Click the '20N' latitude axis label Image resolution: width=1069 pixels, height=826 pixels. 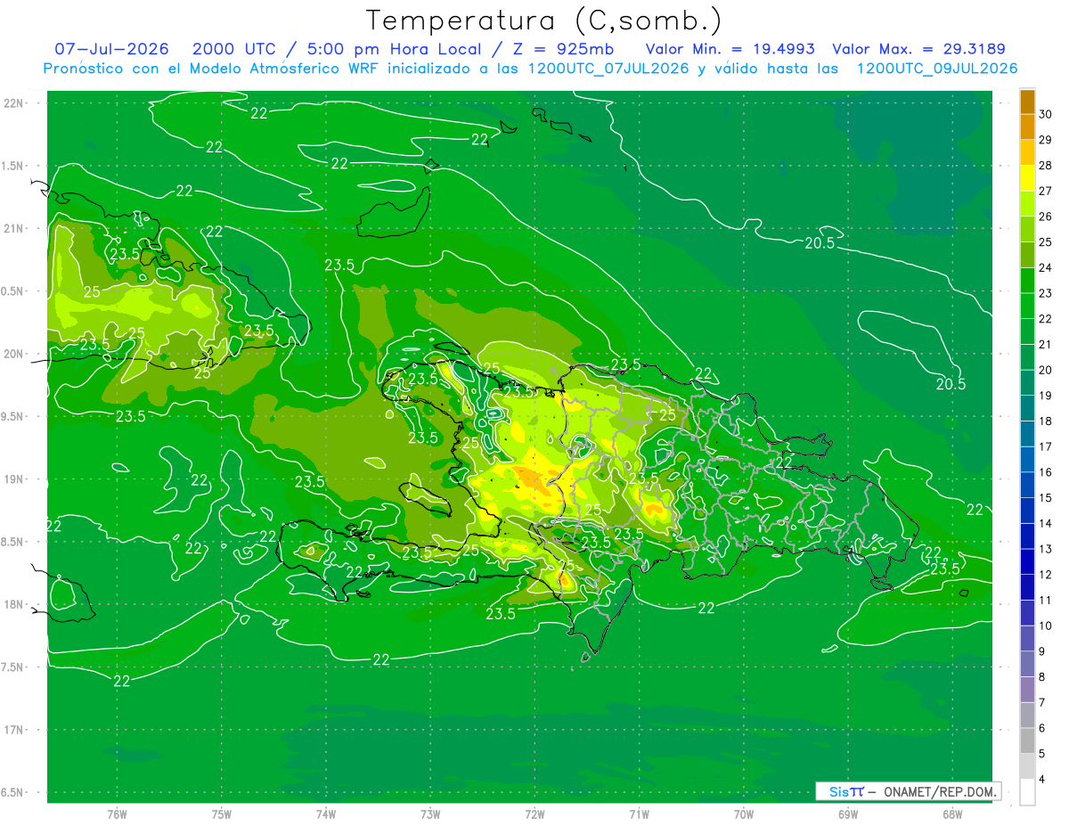click(14, 354)
